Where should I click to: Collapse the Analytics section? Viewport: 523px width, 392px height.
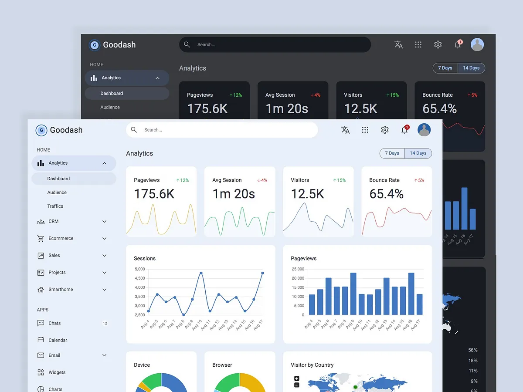point(104,163)
